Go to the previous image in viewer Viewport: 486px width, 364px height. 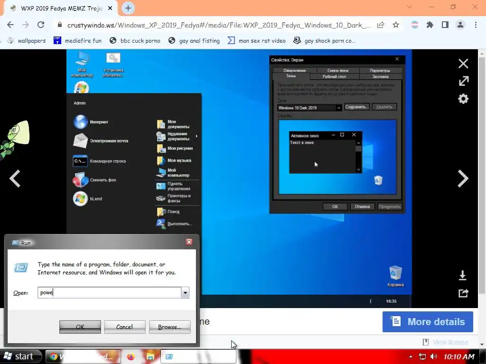pos(15,179)
